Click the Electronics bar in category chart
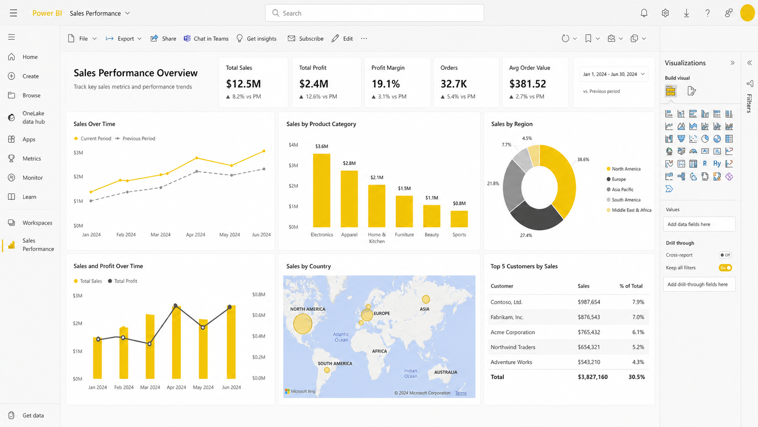Image resolution: width=758 pixels, height=427 pixels. pyautogui.click(x=321, y=190)
